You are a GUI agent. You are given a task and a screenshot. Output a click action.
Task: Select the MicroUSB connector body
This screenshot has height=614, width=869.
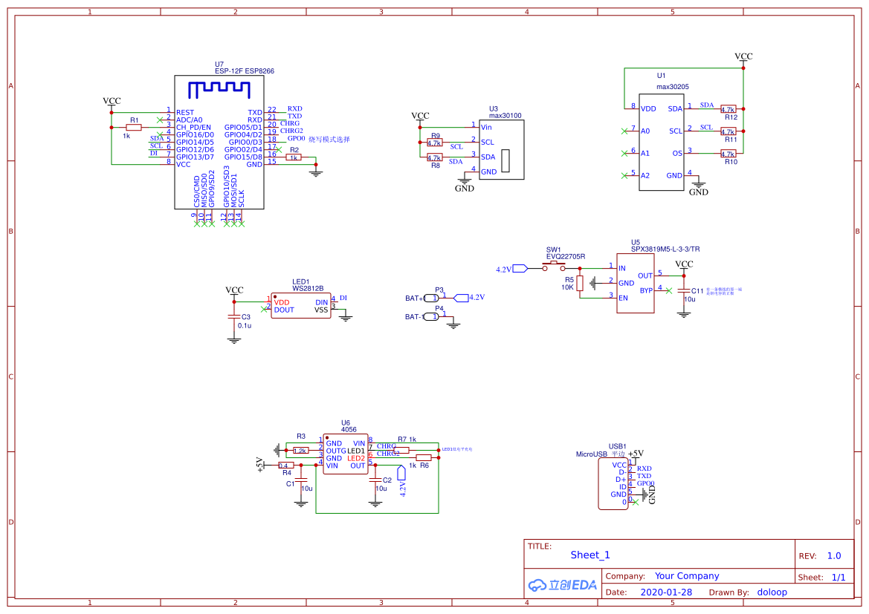613,484
